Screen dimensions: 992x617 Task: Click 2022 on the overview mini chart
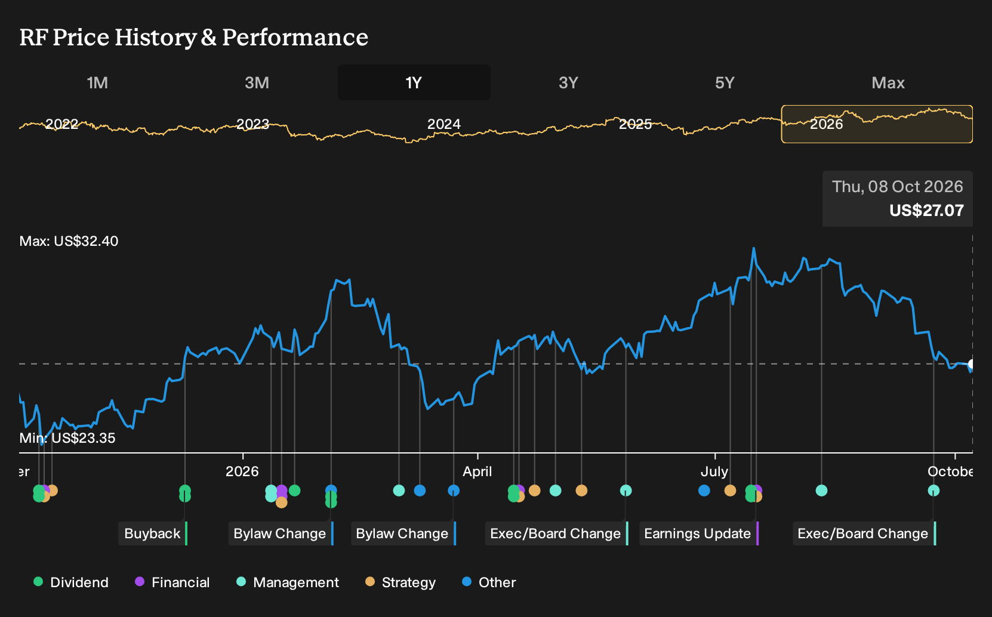(x=62, y=124)
